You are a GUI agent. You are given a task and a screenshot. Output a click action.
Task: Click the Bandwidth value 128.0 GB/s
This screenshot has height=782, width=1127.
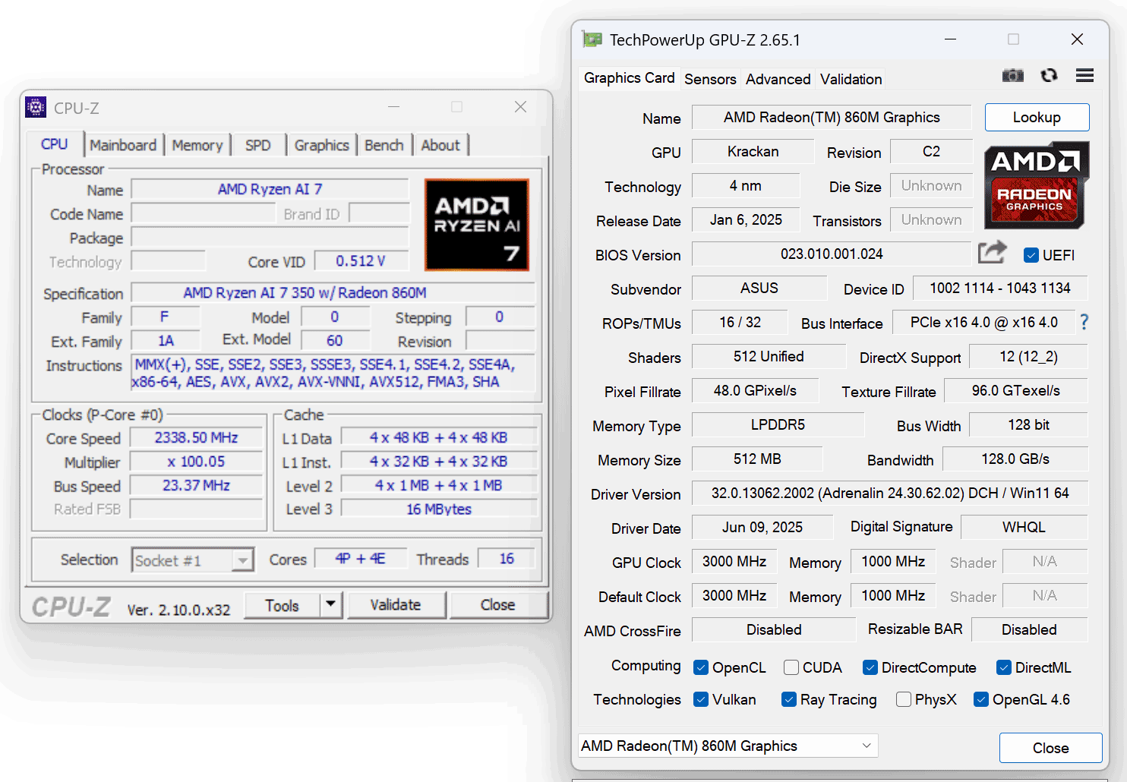point(1015,459)
